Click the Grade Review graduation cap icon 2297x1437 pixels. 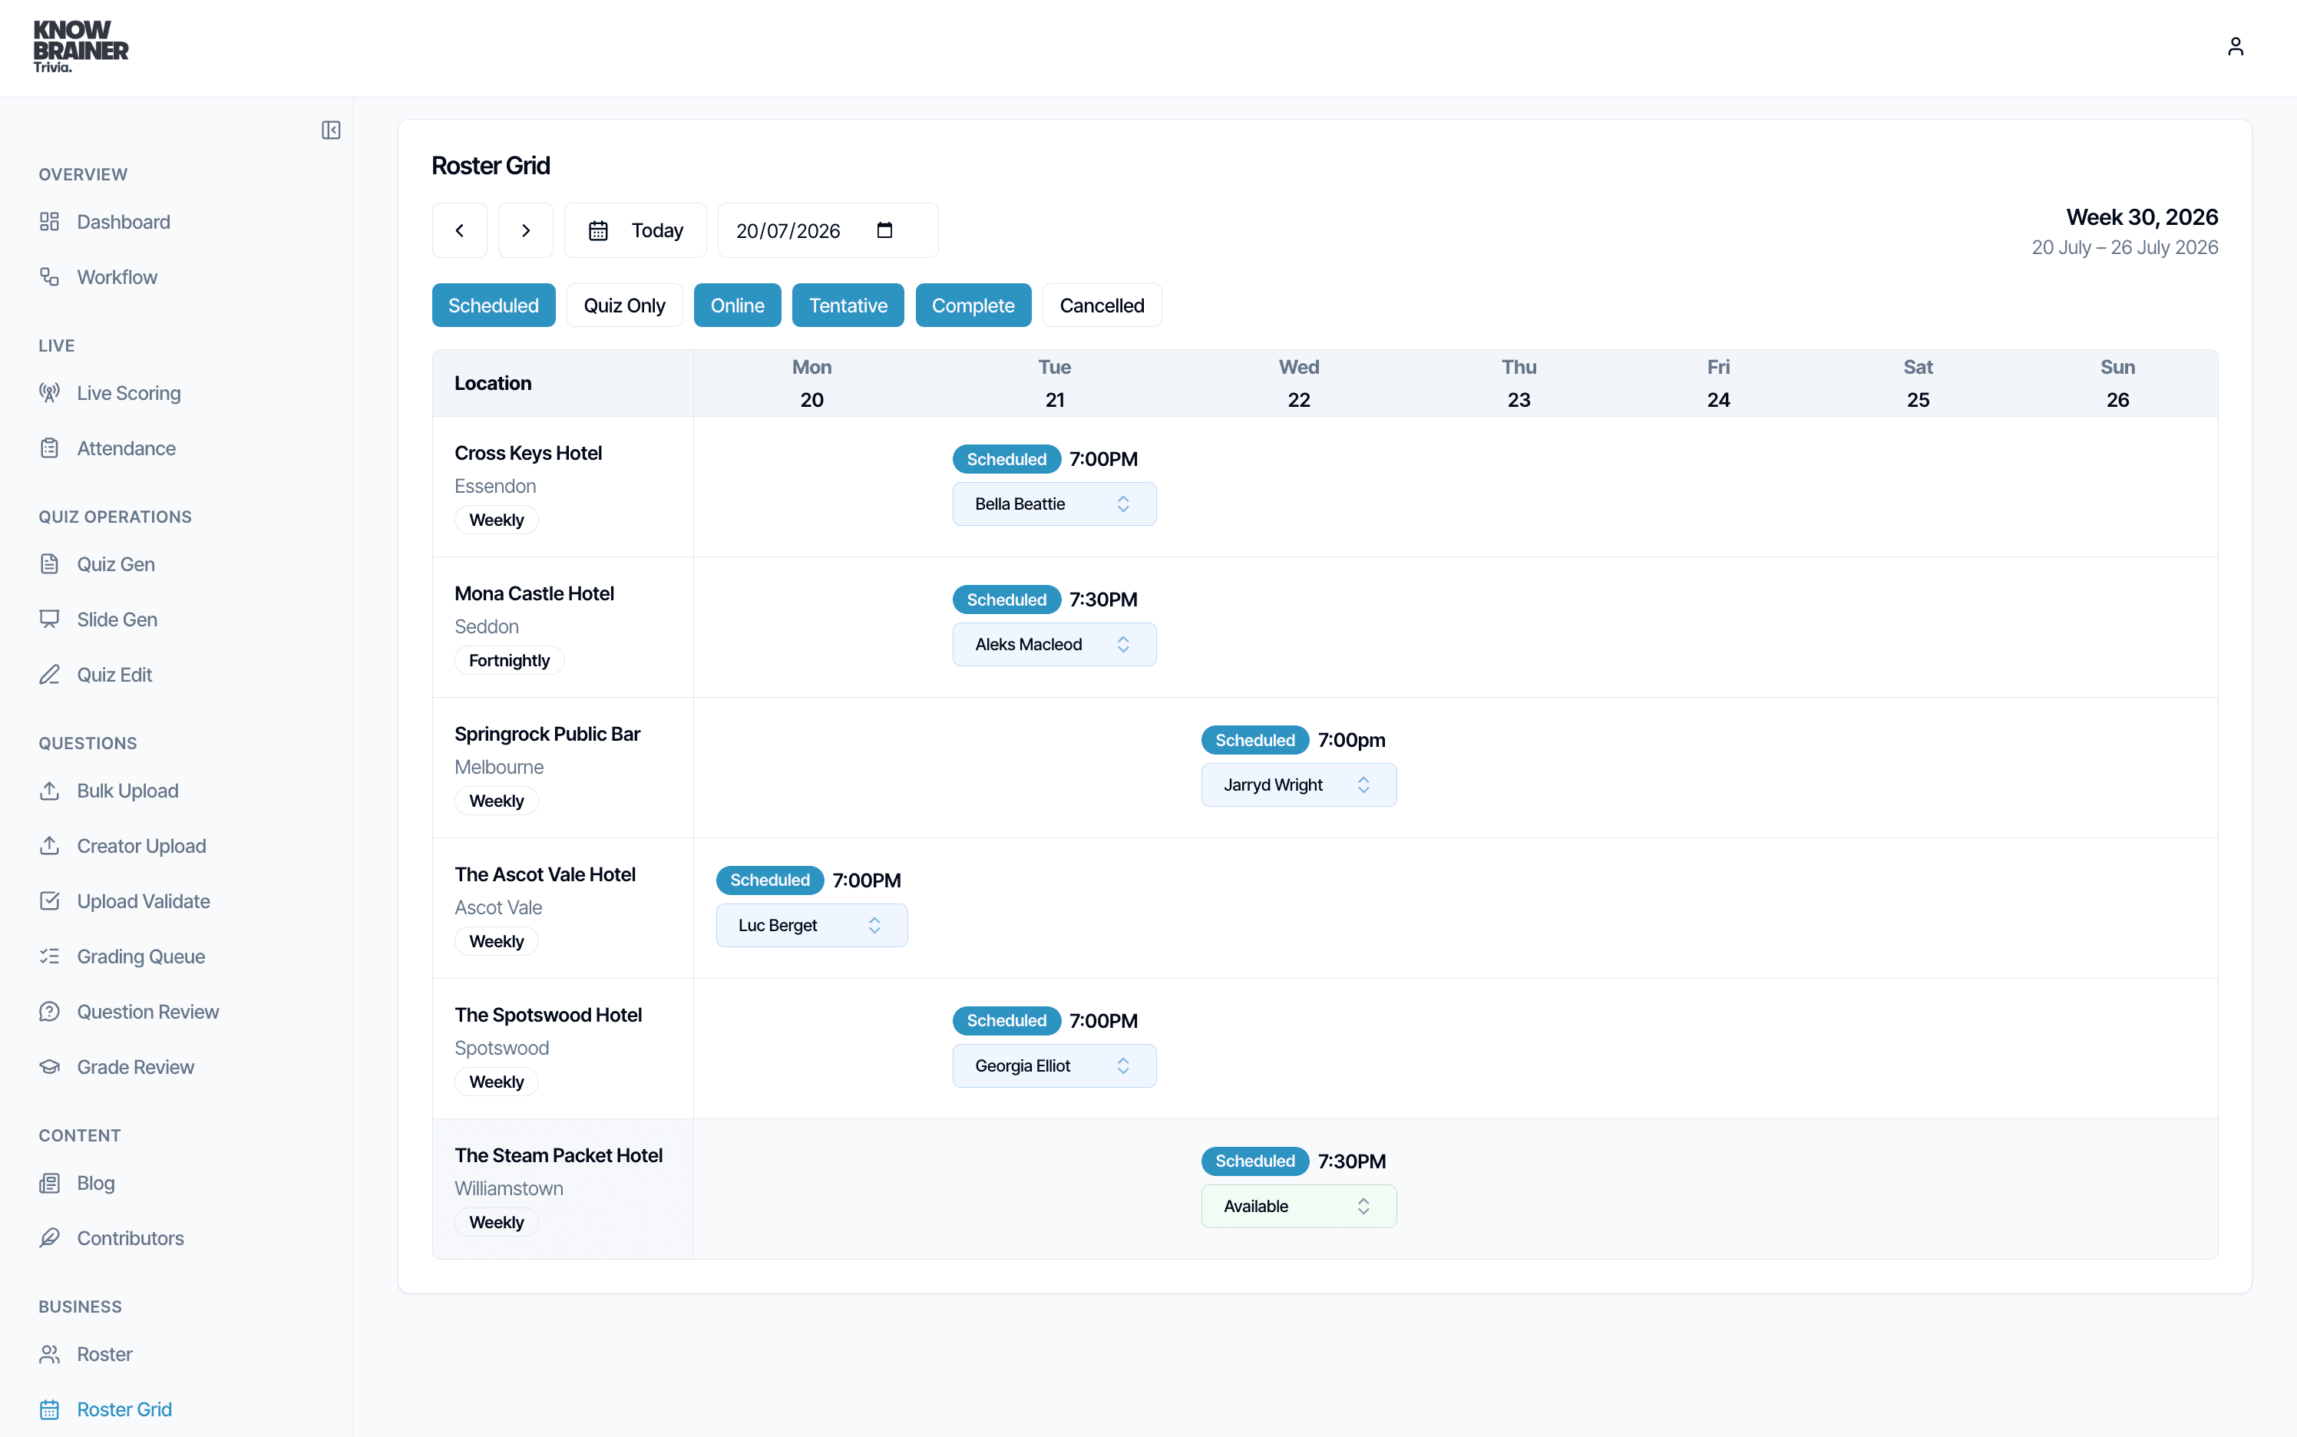[49, 1066]
